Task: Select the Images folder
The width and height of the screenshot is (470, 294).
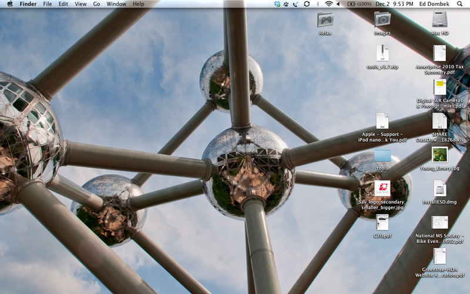Action: click(x=382, y=21)
